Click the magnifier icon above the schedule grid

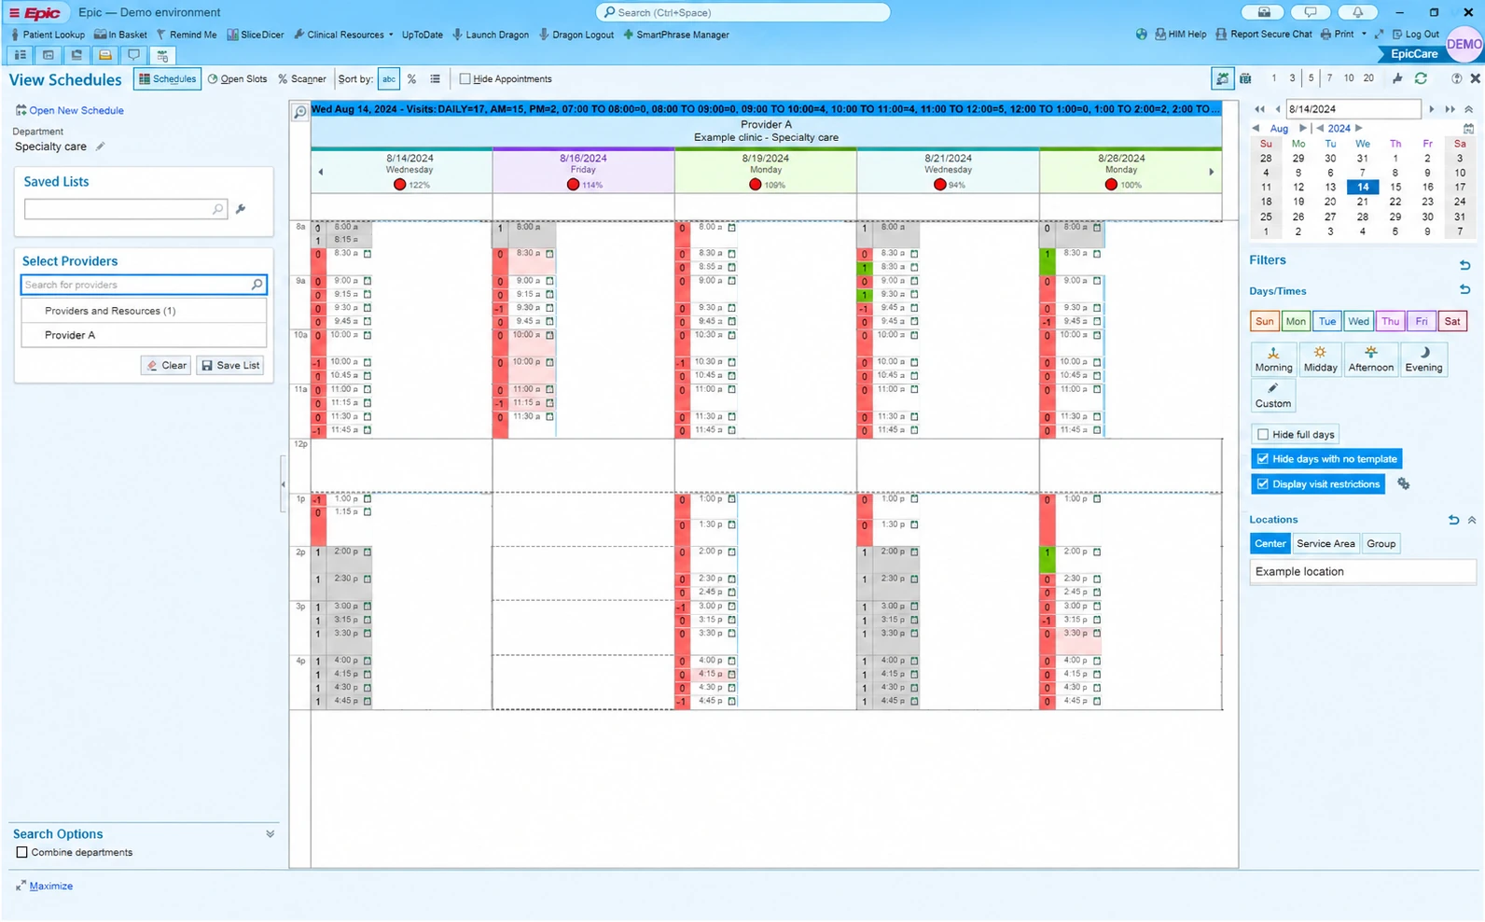pyautogui.click(x=299, y=112)
